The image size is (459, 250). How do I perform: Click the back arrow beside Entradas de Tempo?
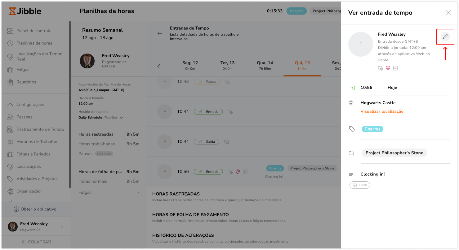click(x=160, y=33)
